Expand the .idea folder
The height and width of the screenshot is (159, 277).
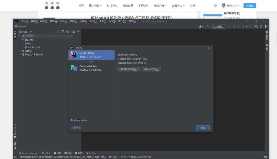pos(22,40)
